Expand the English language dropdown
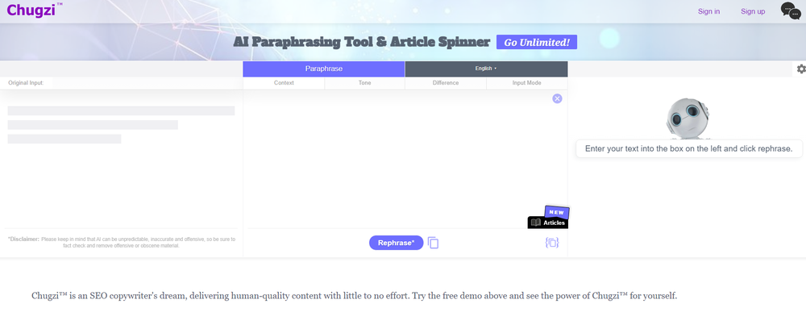This screenshot has width=806, height=333. point(486,69)
